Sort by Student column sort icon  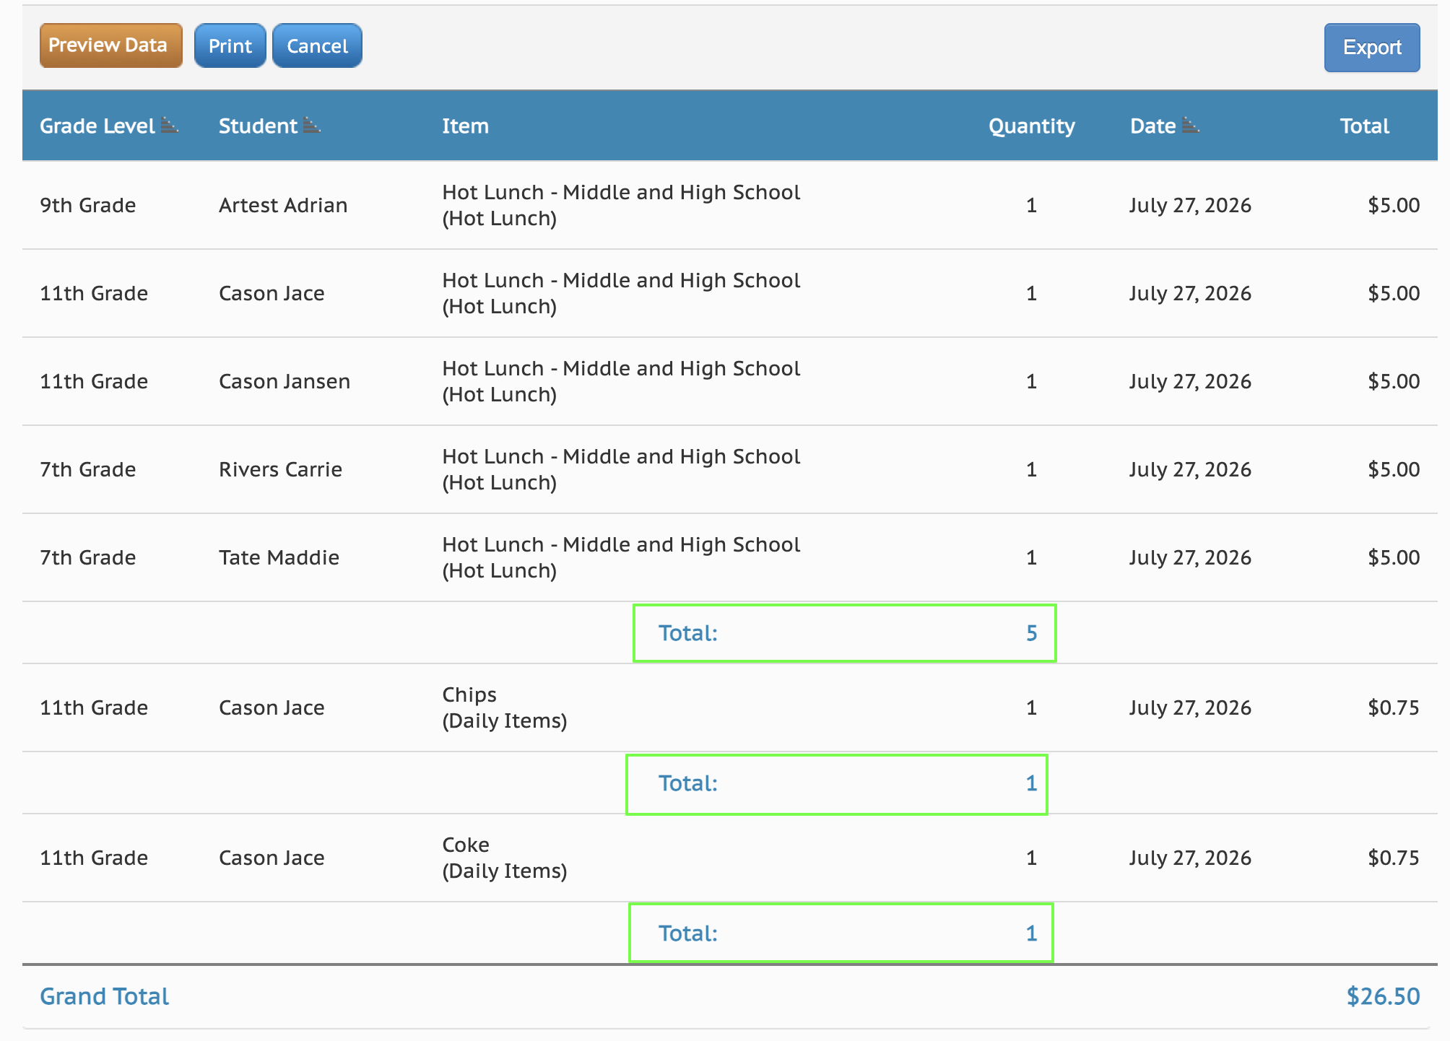pyautogui.click(x=312, y=125)
